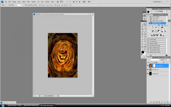Add a Levels adjustment
Viewport: 171px width, 107px height.
(156, 27)
